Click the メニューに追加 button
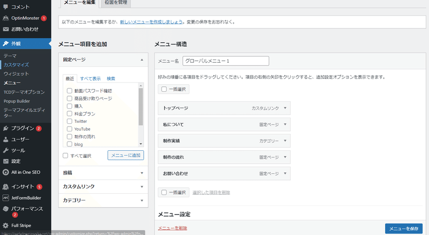Image resolution: width=429 pixels, height=235 pixels. 125,155
